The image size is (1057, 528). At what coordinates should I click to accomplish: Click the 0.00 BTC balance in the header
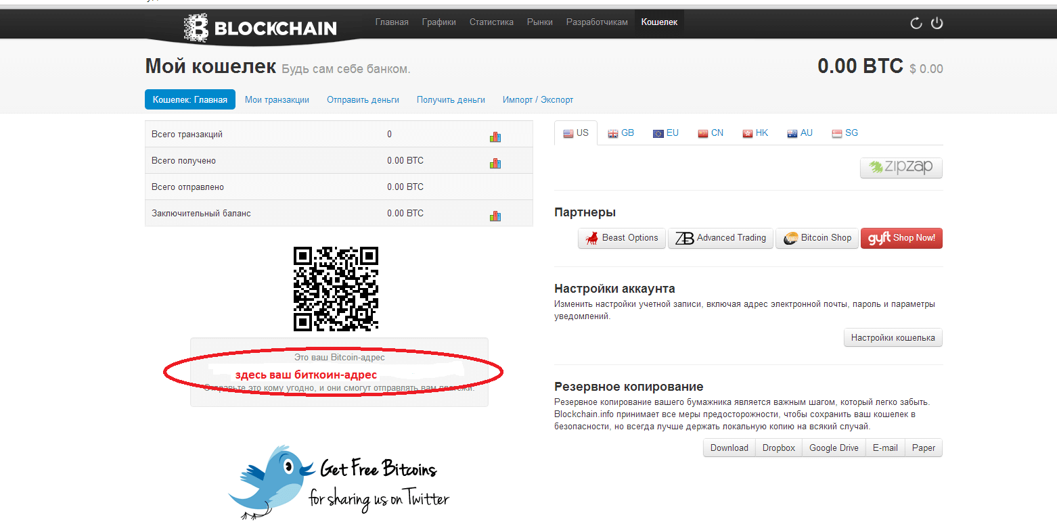pyautogui.click(x=860, y=66)
